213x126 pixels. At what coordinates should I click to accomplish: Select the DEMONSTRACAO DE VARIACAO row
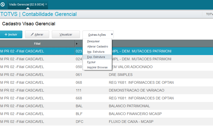pos(106,90)
